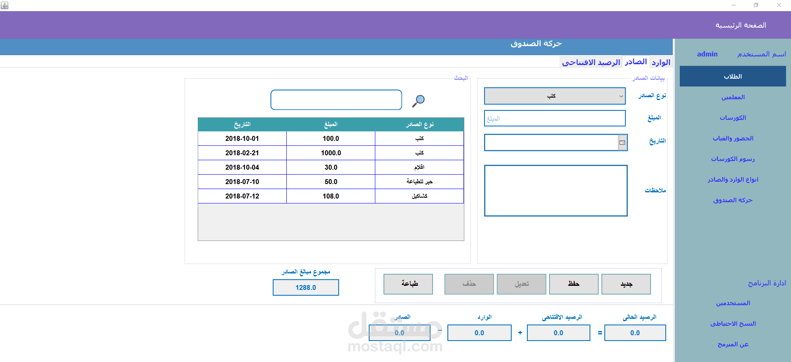Click the الرصيد الحالى value field
791x362 pixels.
pyautogui.click(x=635, y=333)
